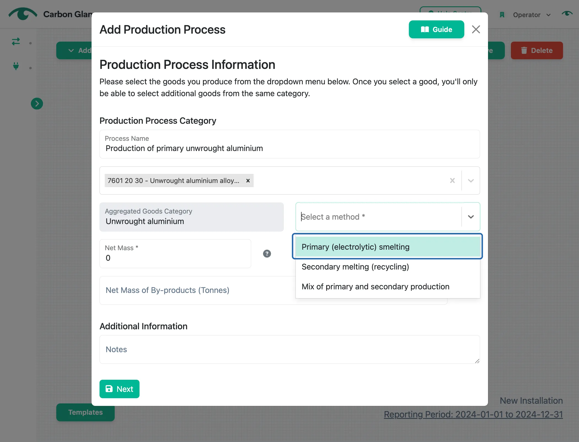The height and width of the screenshot is (442, 579).
Task: Click the eye logo at top right
Action: [567, 14]
